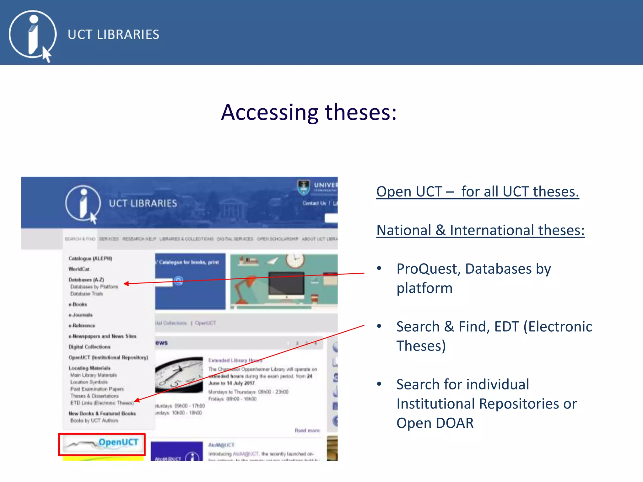Select Main Library Materials
Viewport: 643px width, 482px height.
94,375
